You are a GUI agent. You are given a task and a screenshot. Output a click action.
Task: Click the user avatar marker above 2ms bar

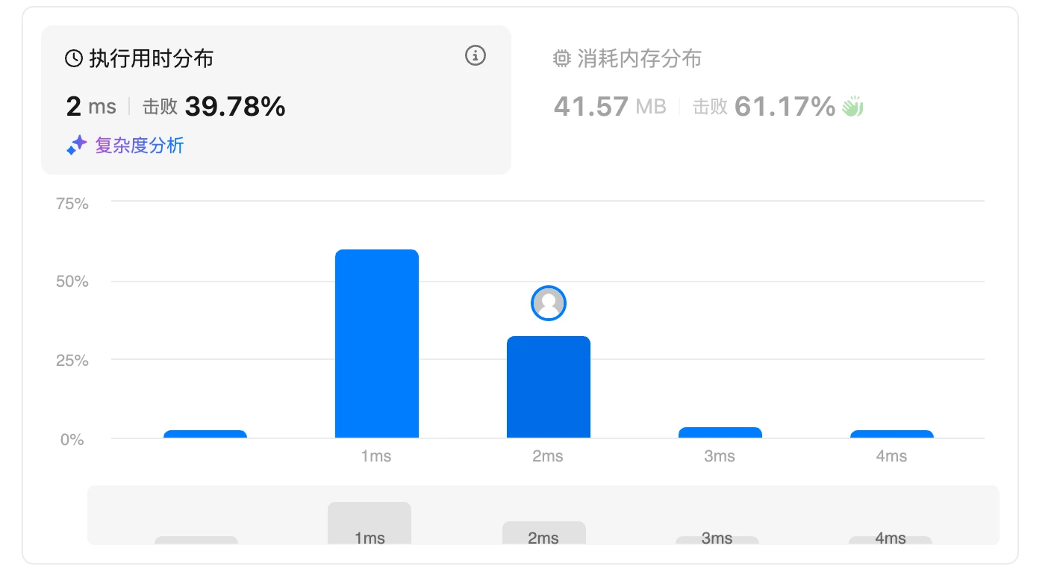click(x=549, y=303)
